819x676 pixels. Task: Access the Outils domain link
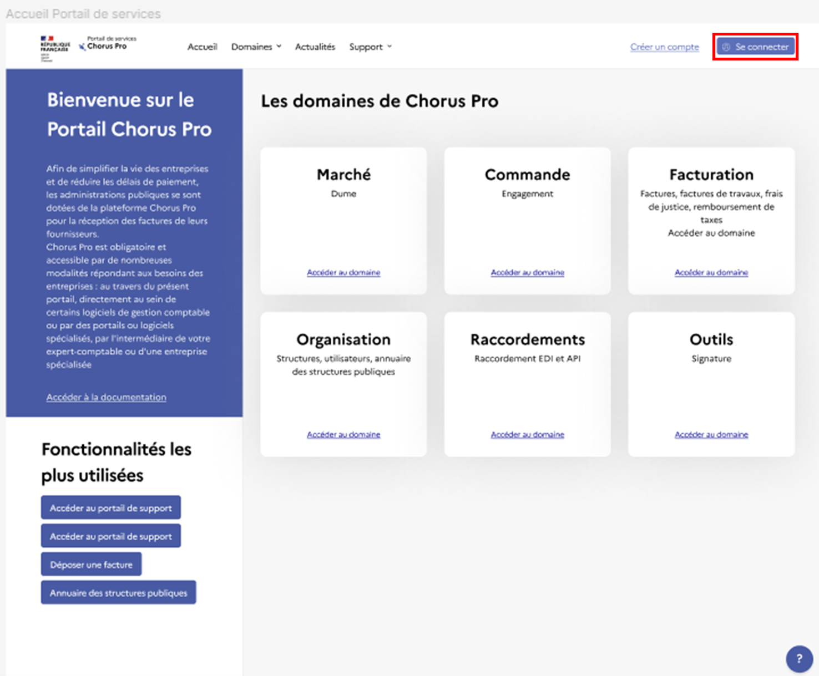point(711,434)
